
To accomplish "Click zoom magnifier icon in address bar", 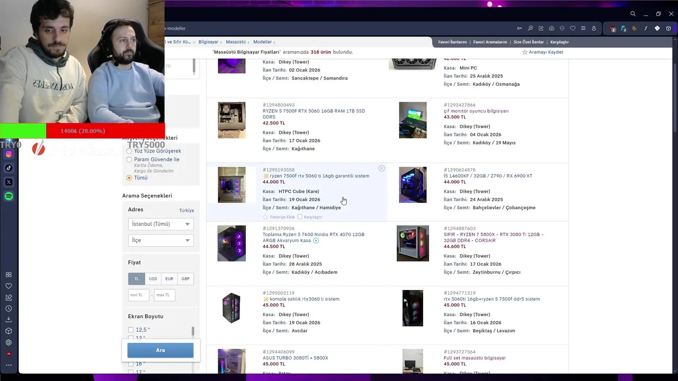I will pyautogui.click(x=530, y=28).
